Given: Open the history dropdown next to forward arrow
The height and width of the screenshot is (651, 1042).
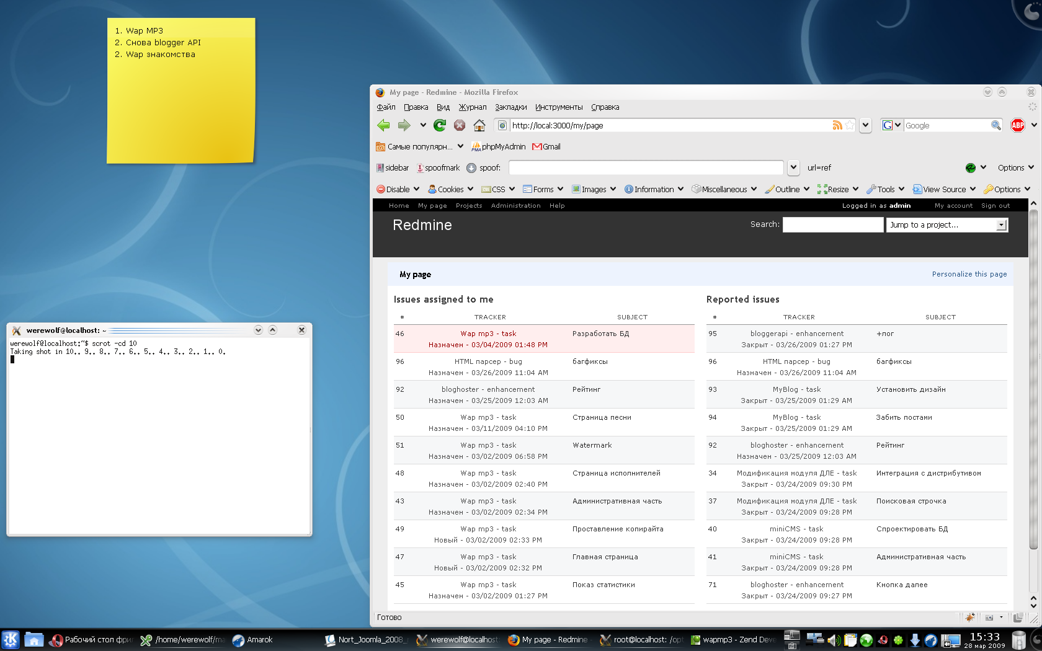Looking at the screenshot, I should point(423,125).
